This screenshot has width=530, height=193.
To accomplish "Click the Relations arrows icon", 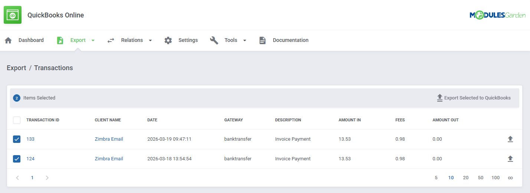I will point(111,40).
